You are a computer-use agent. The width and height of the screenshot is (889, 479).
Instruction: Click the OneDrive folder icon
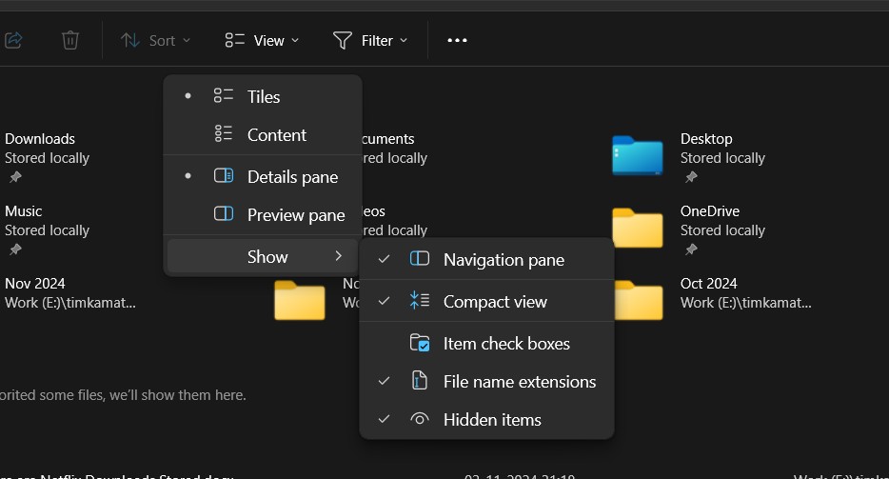[638, 228]
